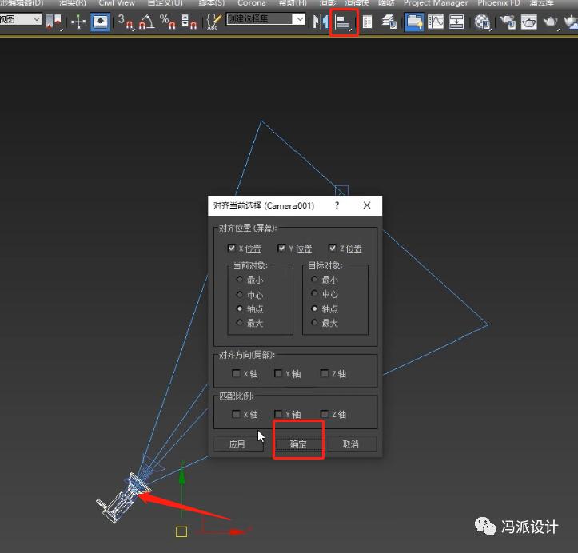Click the 应用 button

[237, 444]
